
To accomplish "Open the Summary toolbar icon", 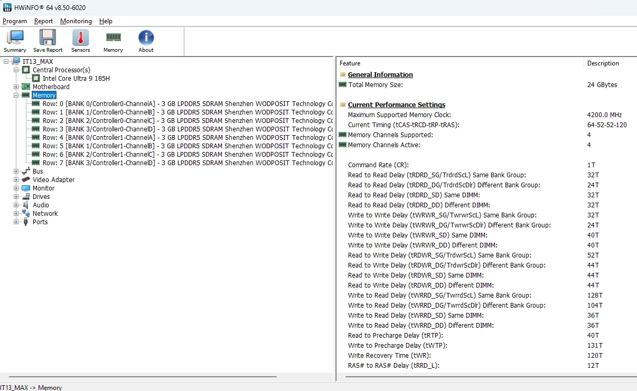I will (x=15, y=37).
